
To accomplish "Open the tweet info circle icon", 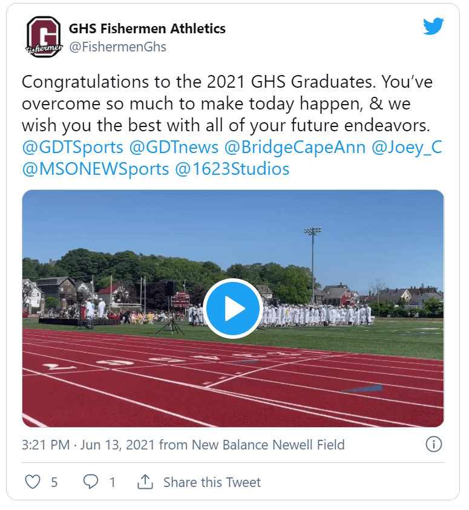I will click(x=433, y=445).
